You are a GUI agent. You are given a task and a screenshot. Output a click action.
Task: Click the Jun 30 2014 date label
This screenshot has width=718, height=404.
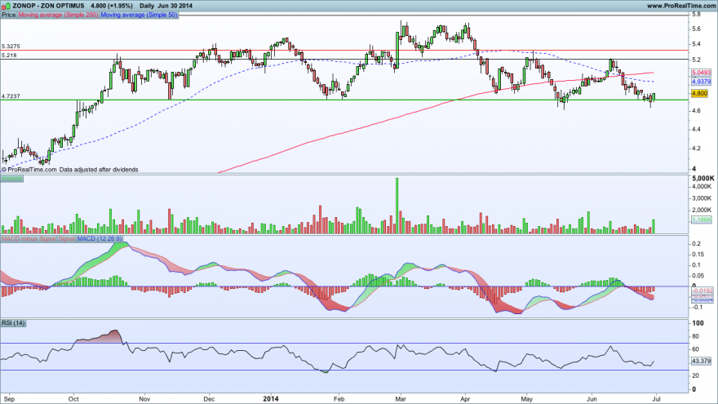pyautogui.click(x=175, y=6)
